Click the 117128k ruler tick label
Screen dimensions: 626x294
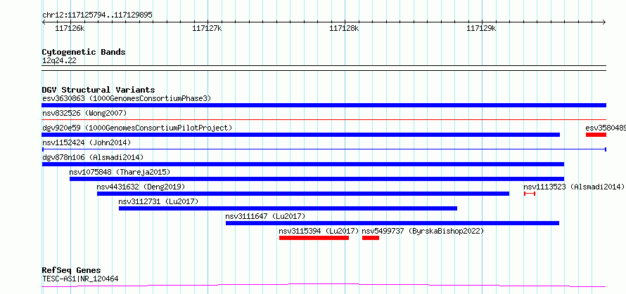click(344, 28)
